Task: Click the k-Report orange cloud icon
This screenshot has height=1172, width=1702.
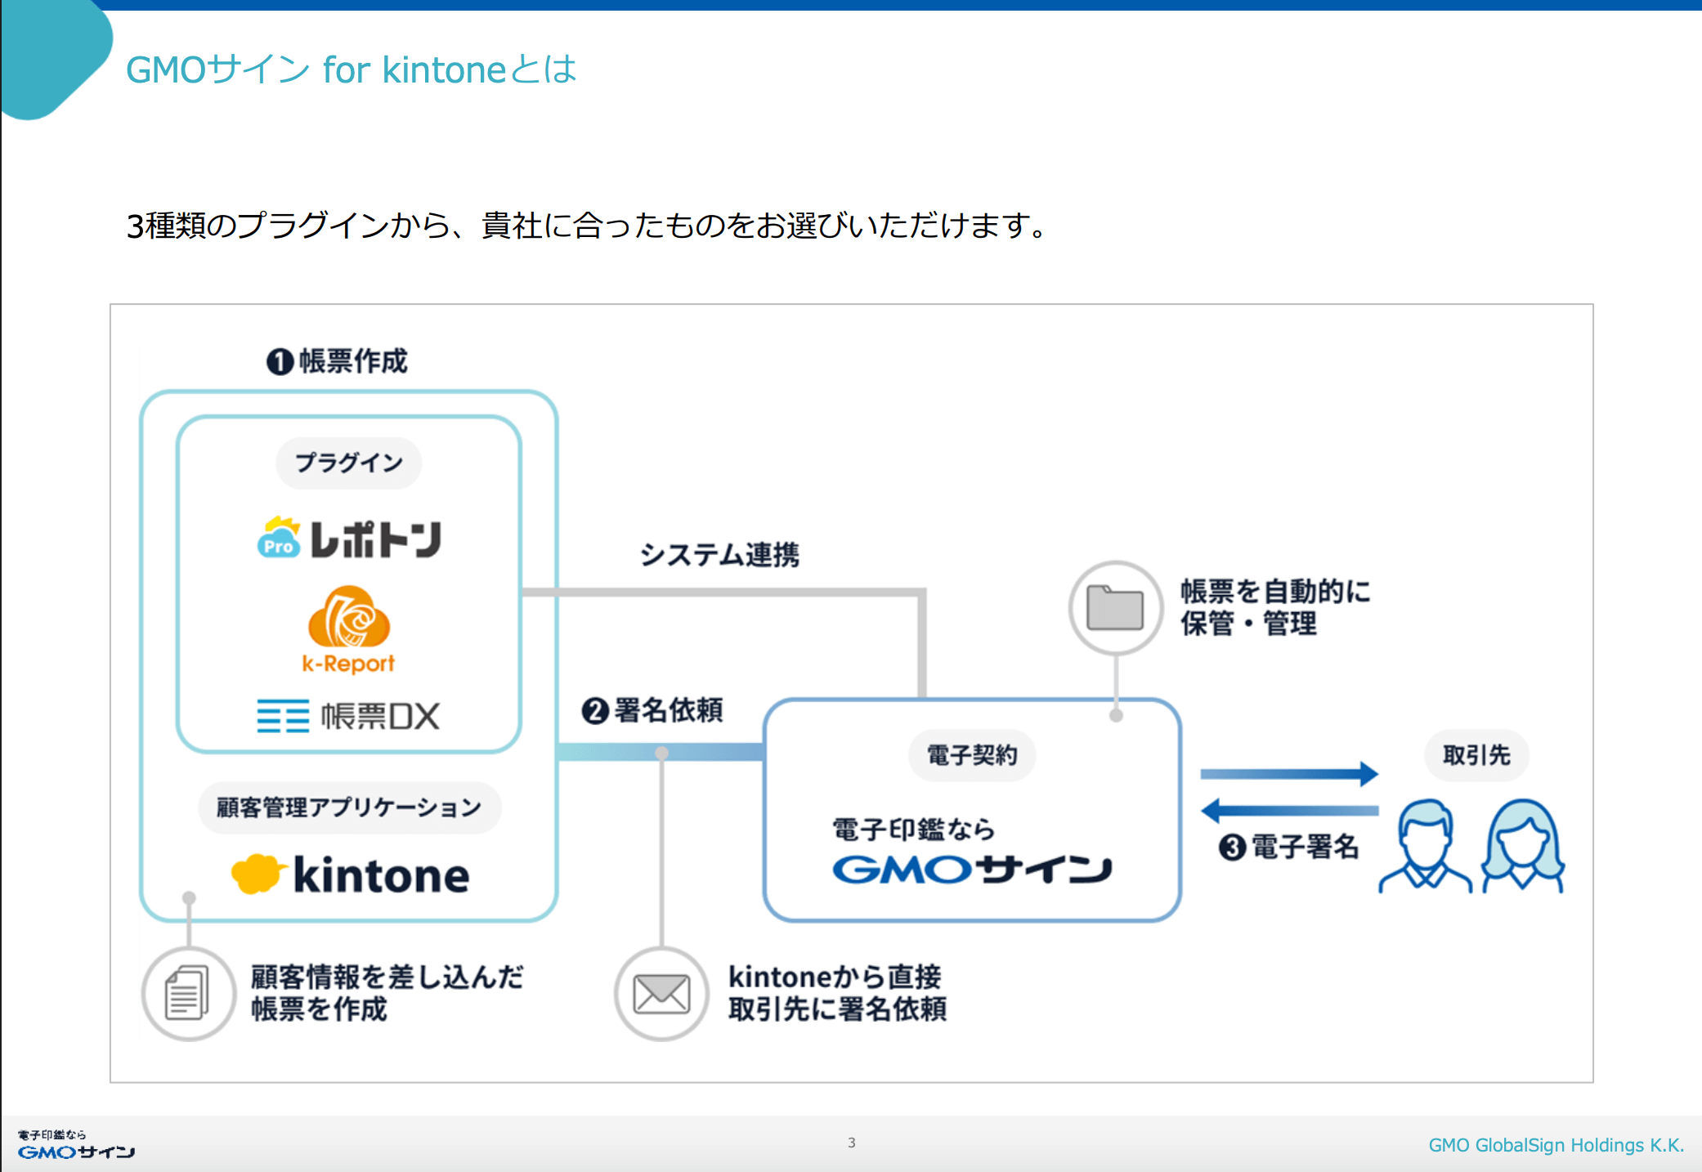Action: [x=349, y=618]
